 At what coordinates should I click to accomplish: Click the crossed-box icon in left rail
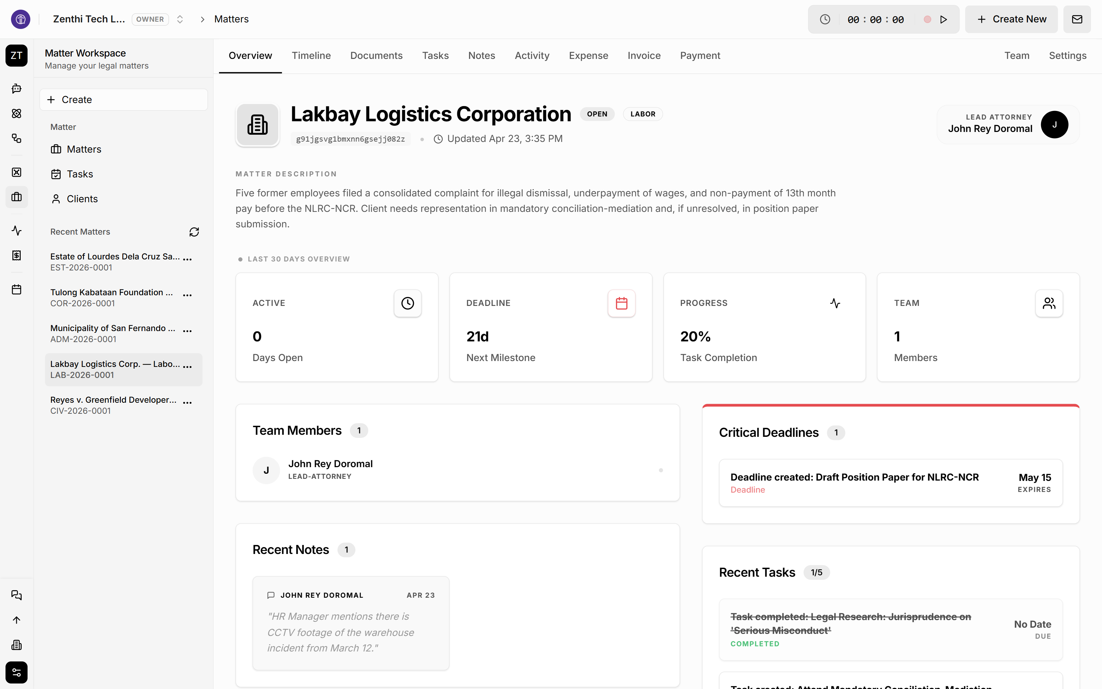pos(17,172)
